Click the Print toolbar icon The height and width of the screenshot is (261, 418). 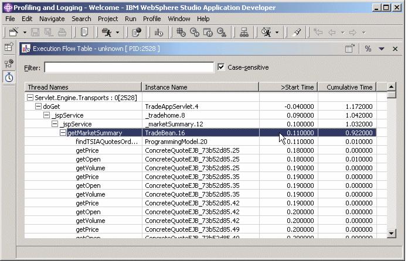click(62, 32)
